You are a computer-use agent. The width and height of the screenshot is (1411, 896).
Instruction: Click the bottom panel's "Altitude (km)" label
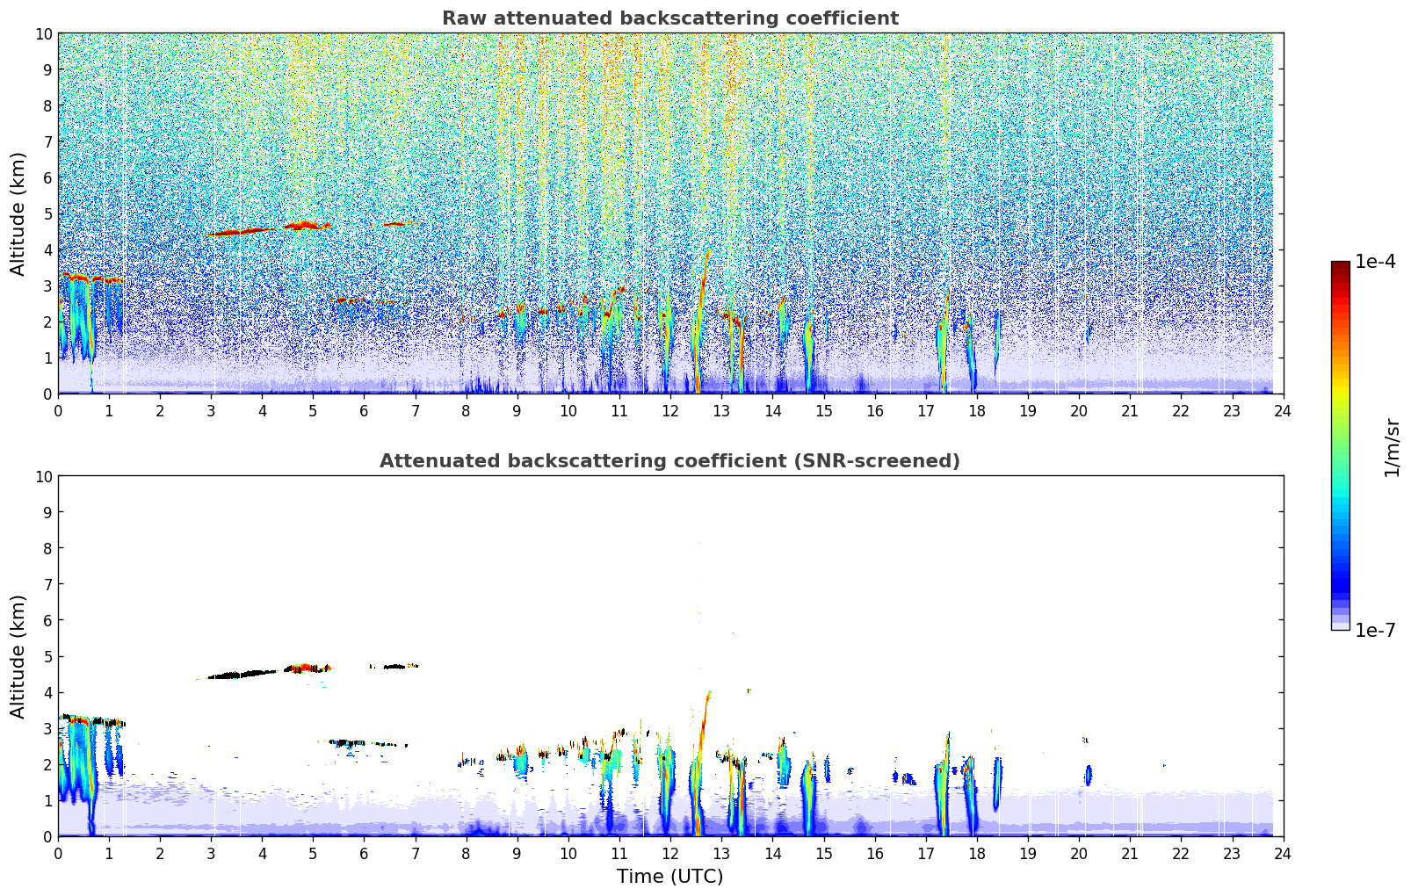18,656
